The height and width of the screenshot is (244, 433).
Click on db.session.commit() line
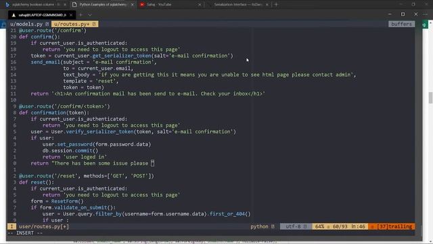(70, 150)
